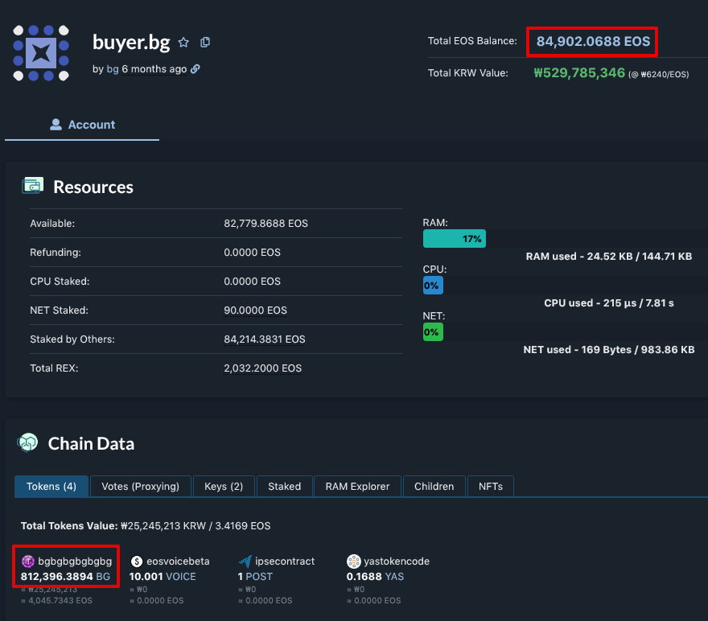The width and height of the screenshot is (708, 621).
Task: Click the Total KRW Value ₩529,785,346
Action: (579, 72)
